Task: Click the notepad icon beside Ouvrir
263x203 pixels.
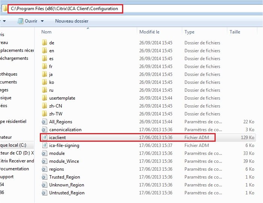Action: point(20,21)
